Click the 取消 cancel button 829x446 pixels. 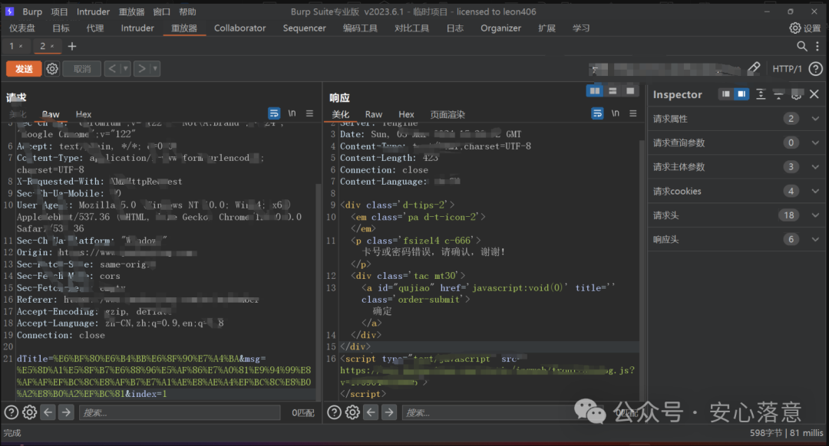pos(82,69)
